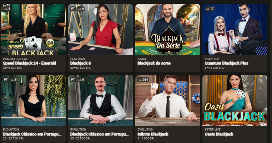Click the 9 players badge on Speed Blackjack
Image resolution: width=272 pixels, height=143 pixels.
coord(7,9)
